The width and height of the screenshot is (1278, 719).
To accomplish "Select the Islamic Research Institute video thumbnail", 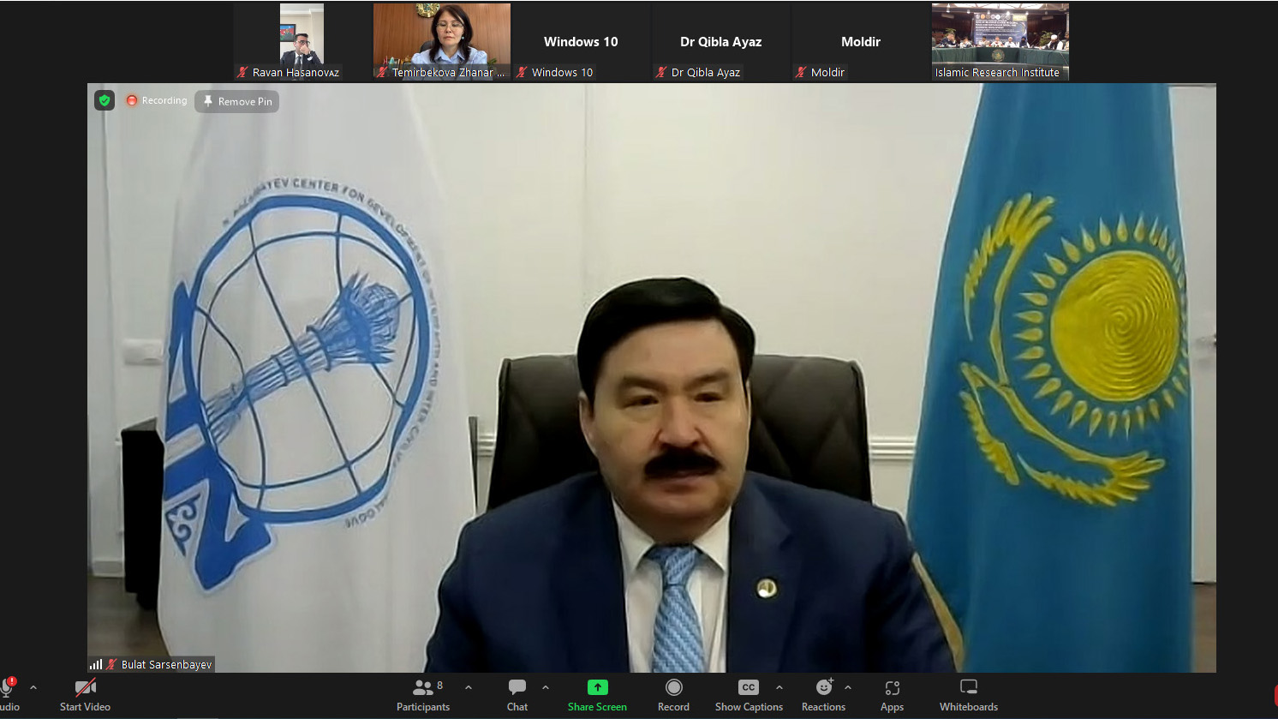I will click(1000, 41).
